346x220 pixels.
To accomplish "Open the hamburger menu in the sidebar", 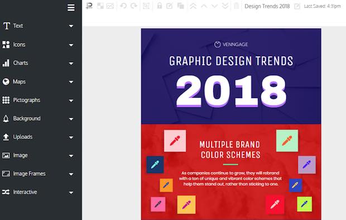I will 71,8.
